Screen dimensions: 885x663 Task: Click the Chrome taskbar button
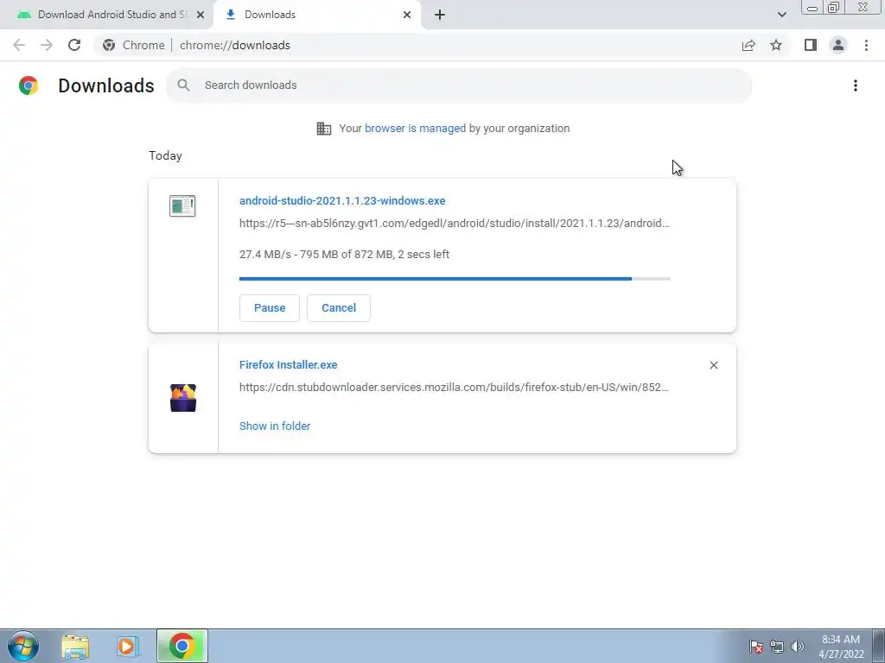point(182,646)
